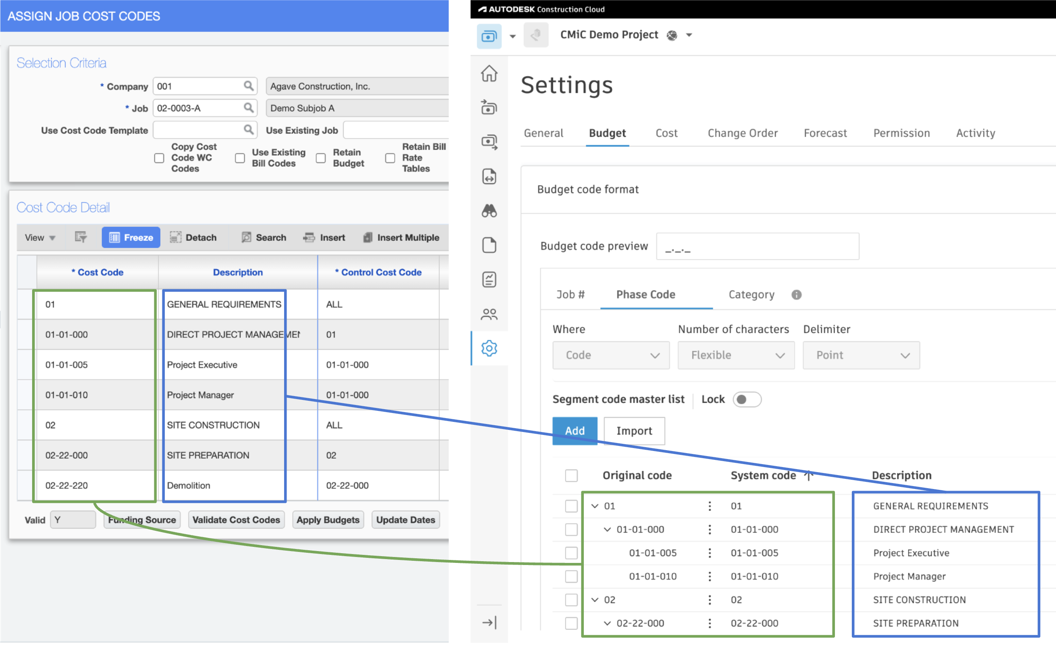
Task: Click the Apply Budgets button
Action: (328, 520)
